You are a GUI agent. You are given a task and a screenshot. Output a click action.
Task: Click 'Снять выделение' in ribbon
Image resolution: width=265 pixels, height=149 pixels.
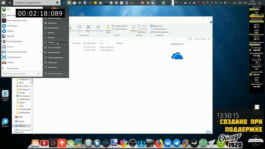point(158,29)
